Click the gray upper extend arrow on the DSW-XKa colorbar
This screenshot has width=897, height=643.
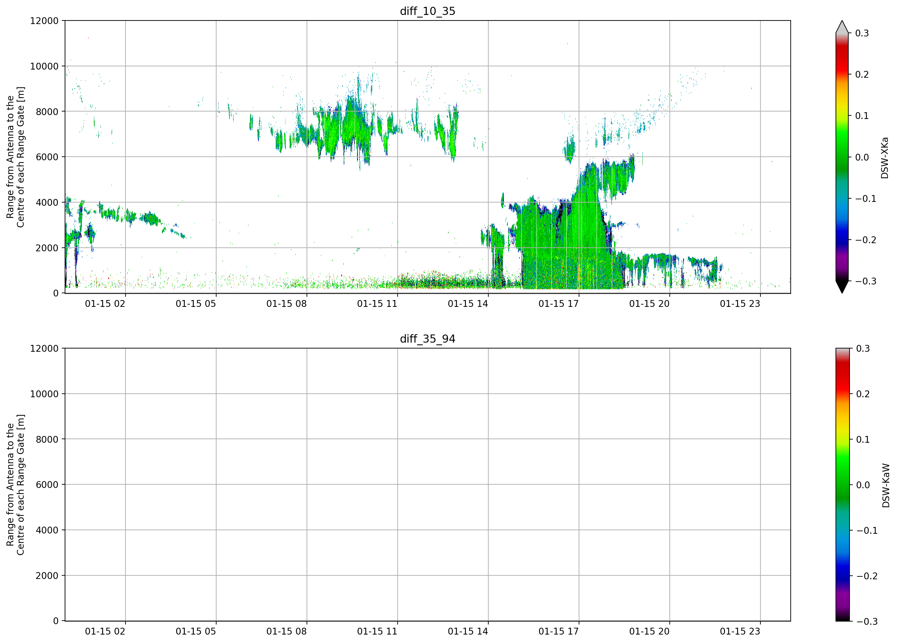click(x=842, y=27)
